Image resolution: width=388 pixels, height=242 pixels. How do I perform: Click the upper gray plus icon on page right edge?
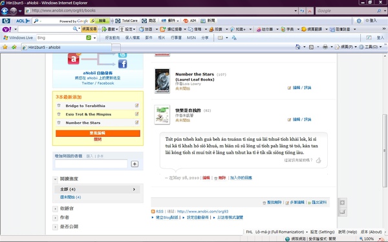(x=342, y=203)
